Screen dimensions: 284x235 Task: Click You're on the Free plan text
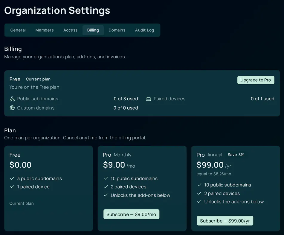[x=35, y=87]
